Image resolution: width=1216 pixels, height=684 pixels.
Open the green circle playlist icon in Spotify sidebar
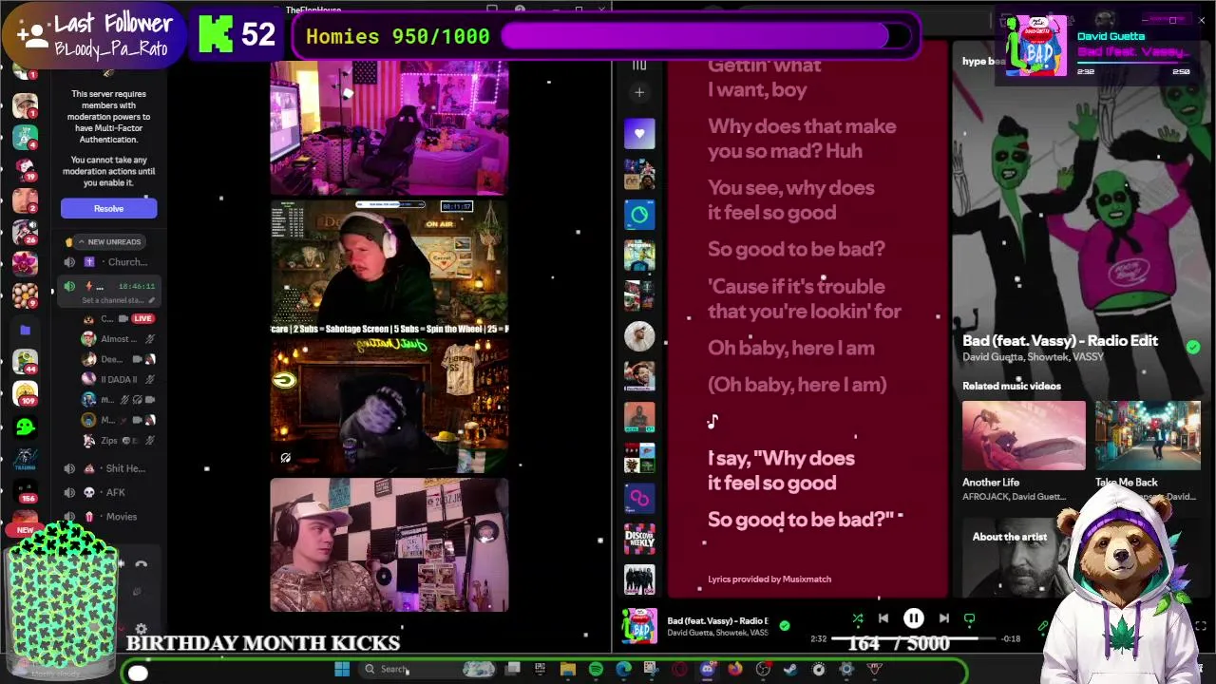[639, 215]
